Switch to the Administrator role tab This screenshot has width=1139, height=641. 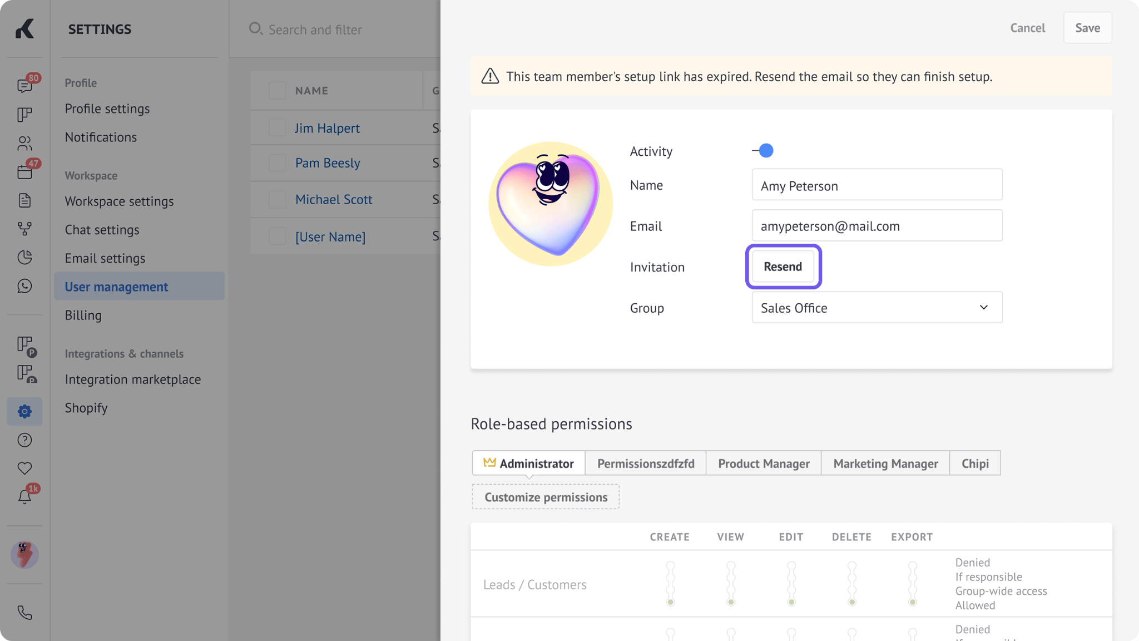coord(529,464)
